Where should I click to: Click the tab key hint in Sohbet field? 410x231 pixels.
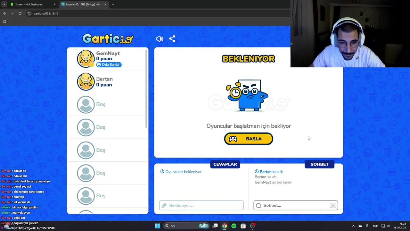pos(333,205)
